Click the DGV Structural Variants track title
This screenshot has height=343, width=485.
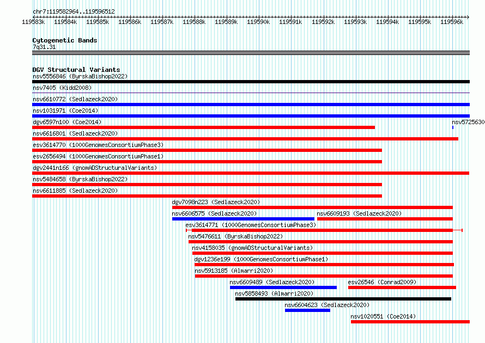tap(76, 70)
